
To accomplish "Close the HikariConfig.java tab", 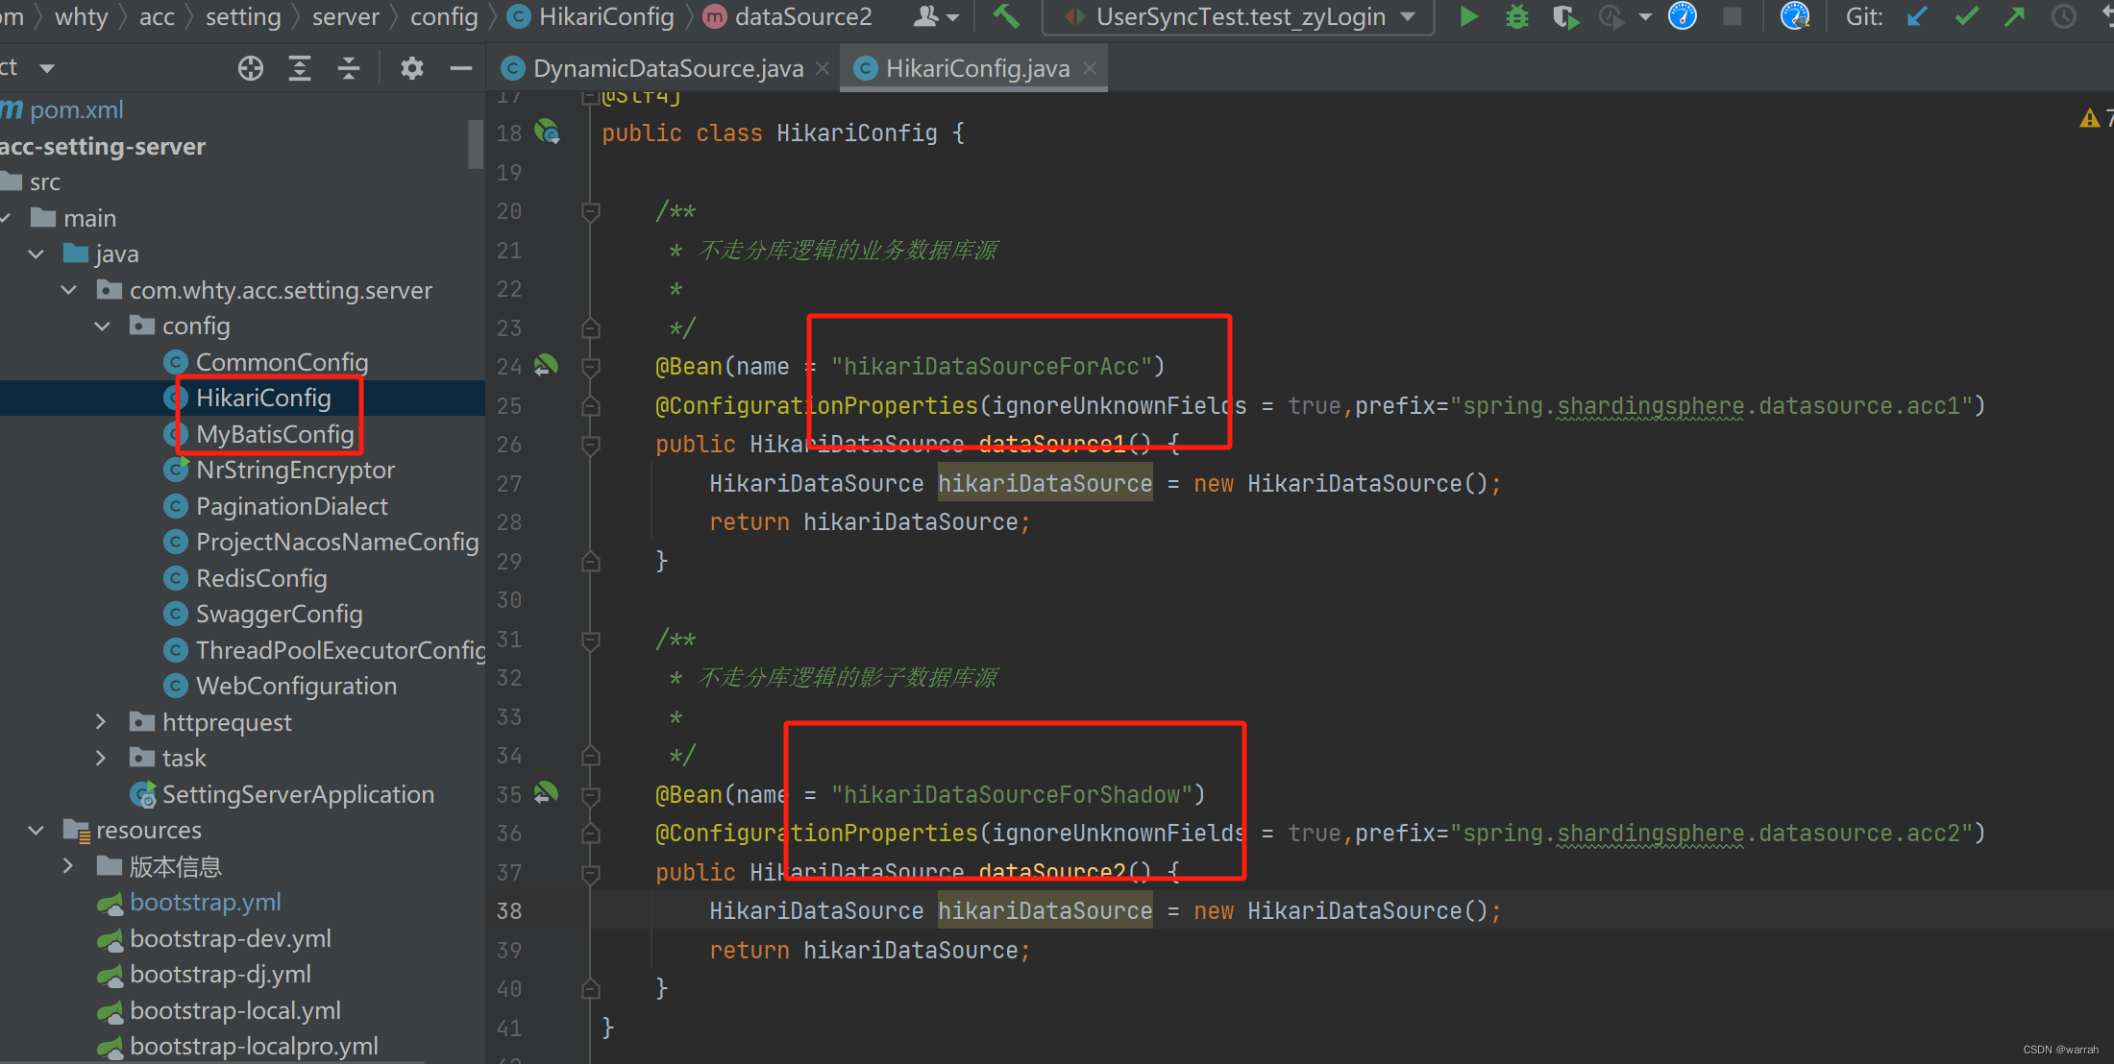I will point(1090,68).
